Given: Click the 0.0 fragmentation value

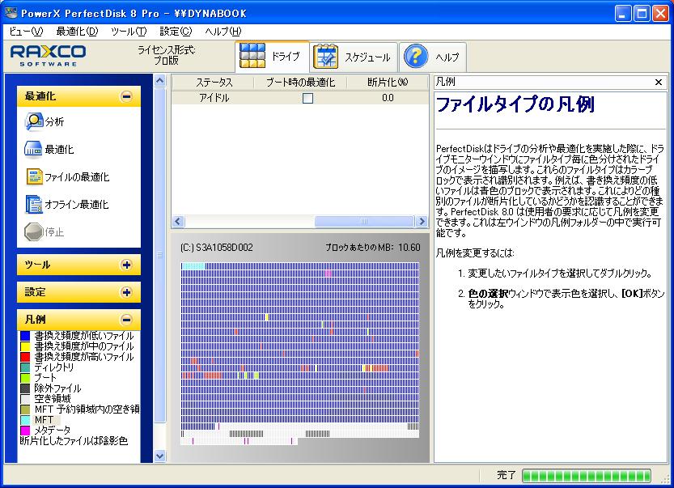Looking at the screenshot, I should pyautogui.click(x=388, y=98).
